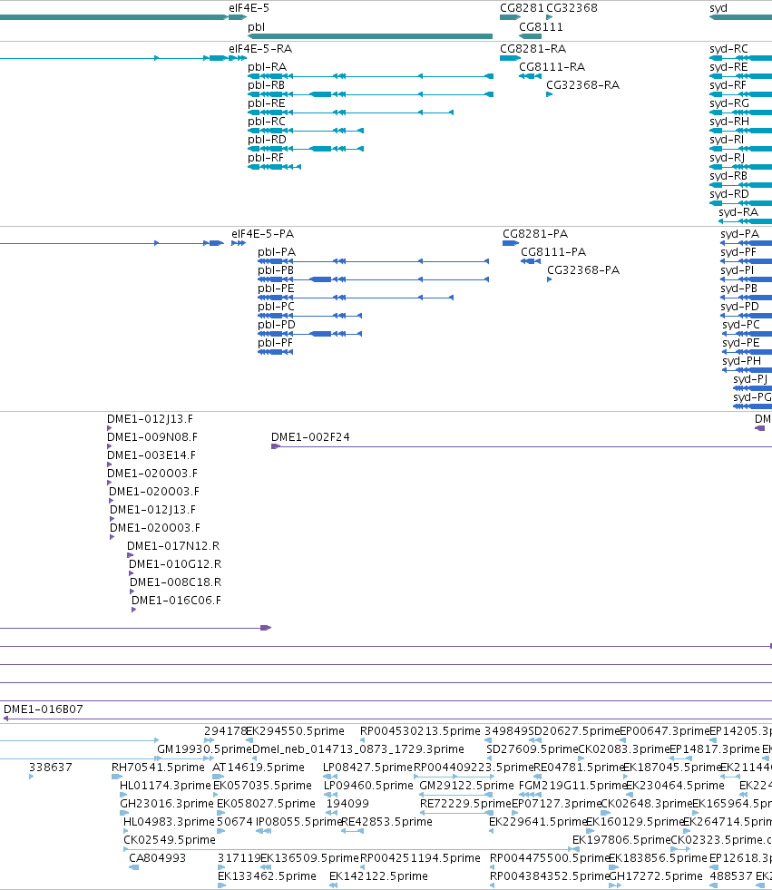Select the DME1-010G12.R clone label
Image resolution: width=772 pixels, height=890 pixels.
(175, 564)
